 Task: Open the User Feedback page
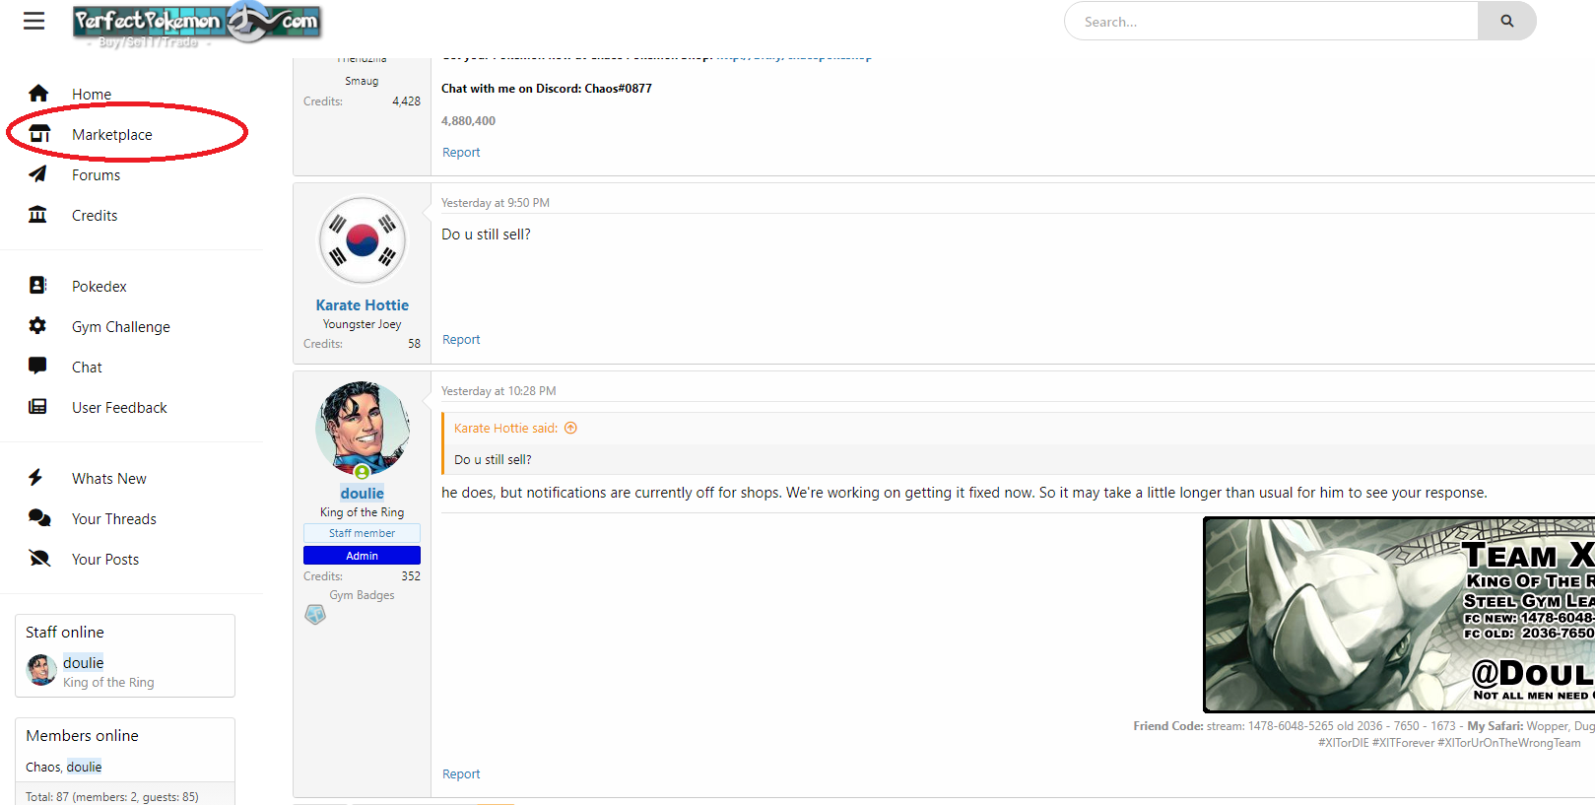119,408
